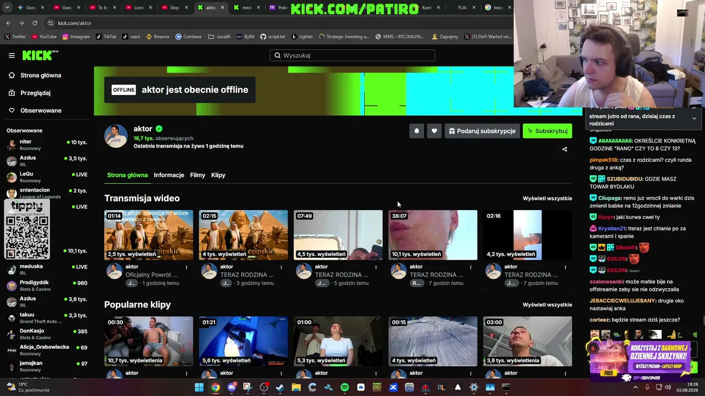Screen dimensions: 705x396
Task: Open options menu for the 02:16 video
Action: tap(565, 267)
